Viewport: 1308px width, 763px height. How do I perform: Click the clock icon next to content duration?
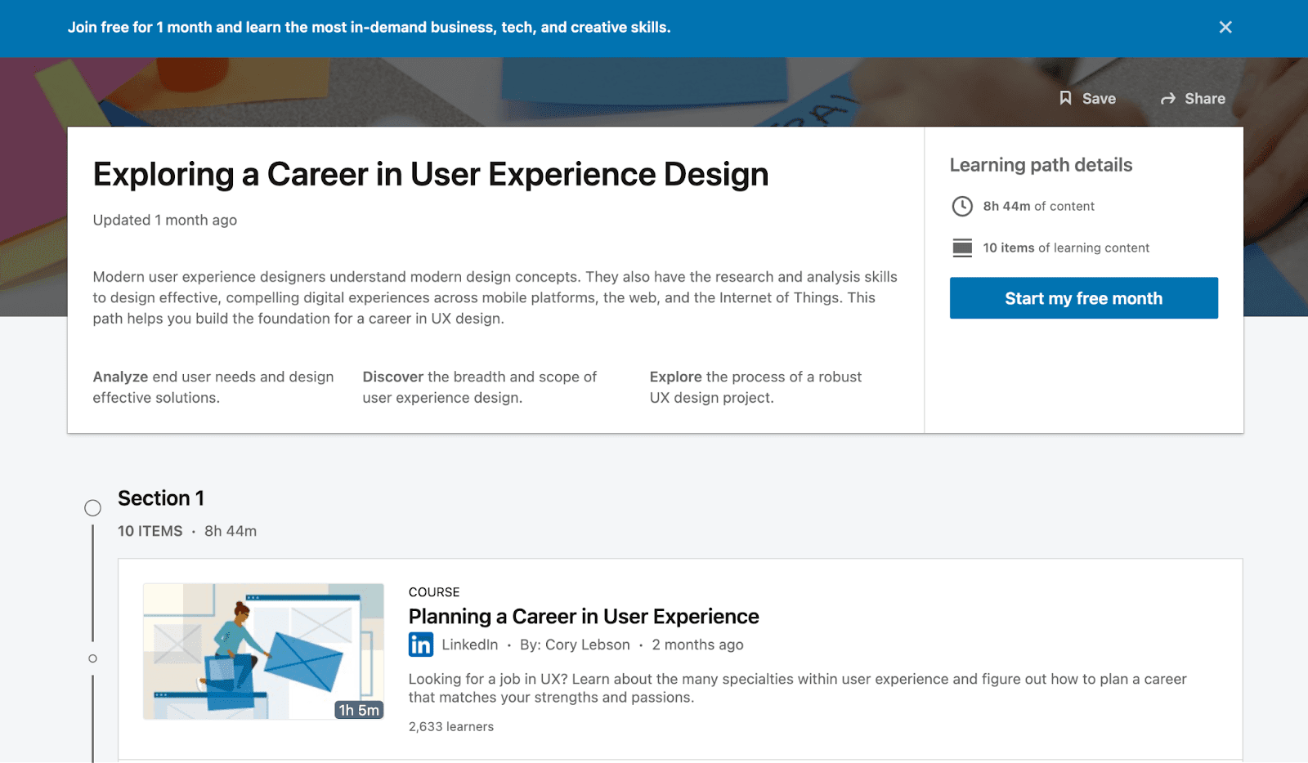962,206
